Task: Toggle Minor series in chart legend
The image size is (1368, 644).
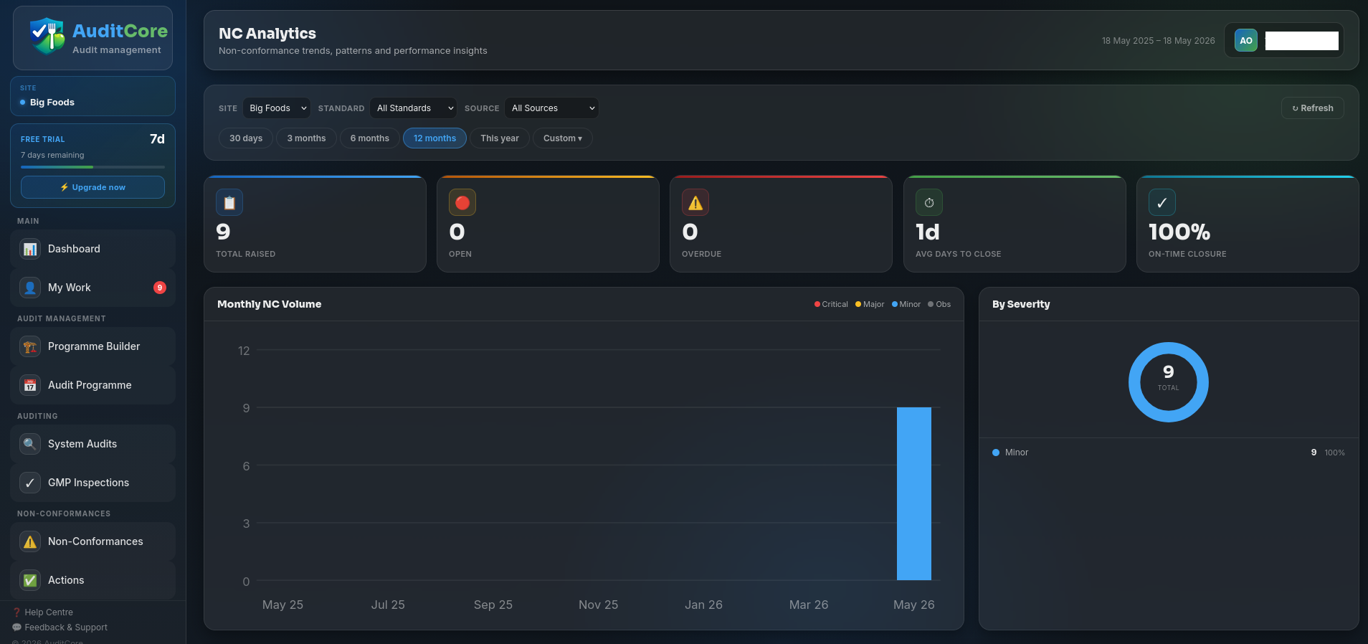Action: click(906, 304)
